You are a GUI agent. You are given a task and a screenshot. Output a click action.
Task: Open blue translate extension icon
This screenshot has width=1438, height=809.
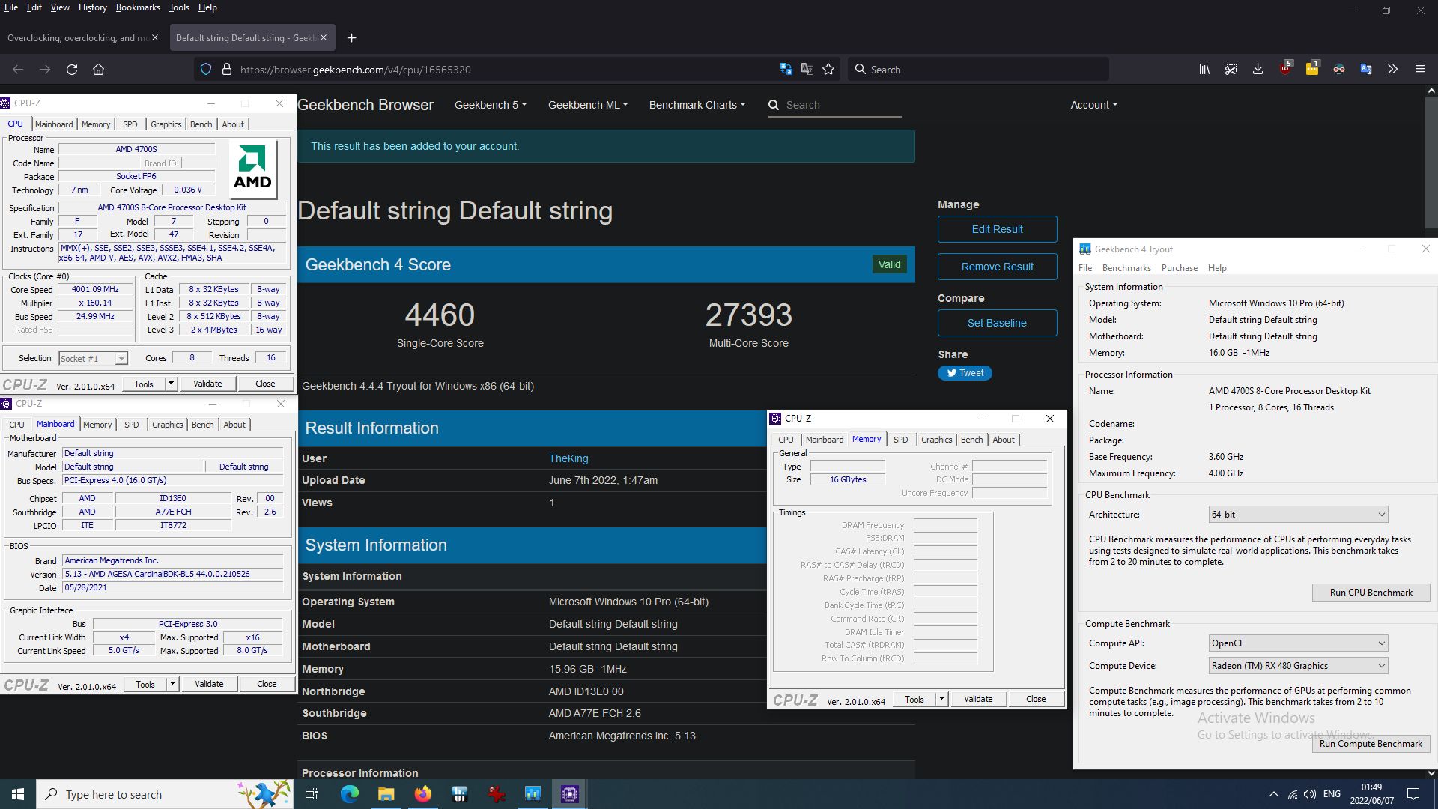point(1366,70)
